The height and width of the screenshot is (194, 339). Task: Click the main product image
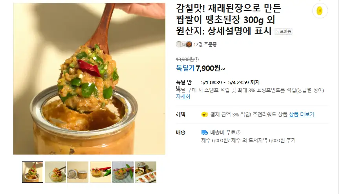point(89,78)
